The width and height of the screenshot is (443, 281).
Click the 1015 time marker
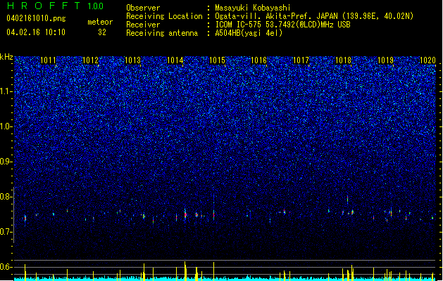(217, 60)
